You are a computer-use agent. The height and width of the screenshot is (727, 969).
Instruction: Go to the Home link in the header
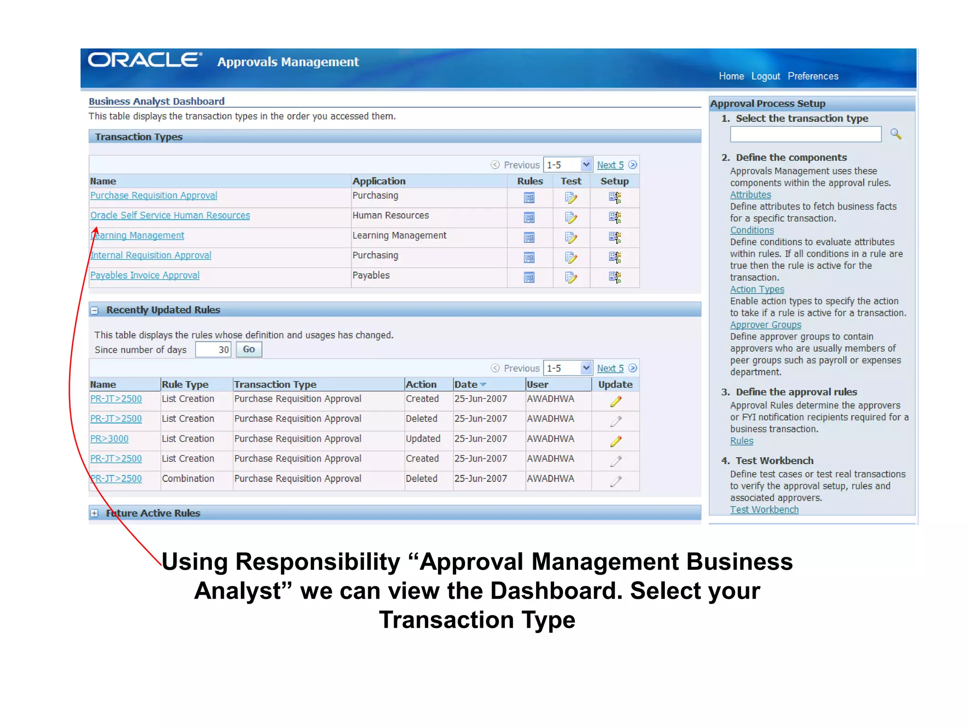tap(731, 76)
